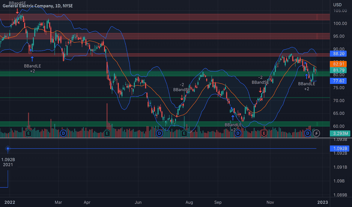Click the 1.091B axis label in lower pane
This screenshot has height=207, width=352.
(340, 167)
